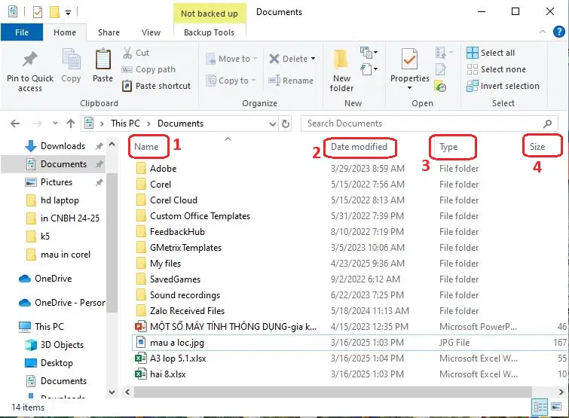Image resolution: width=569 pixels, height=418 pixels.
Task: Open the Delete dropdown arrow
Action: pos(313,59)
